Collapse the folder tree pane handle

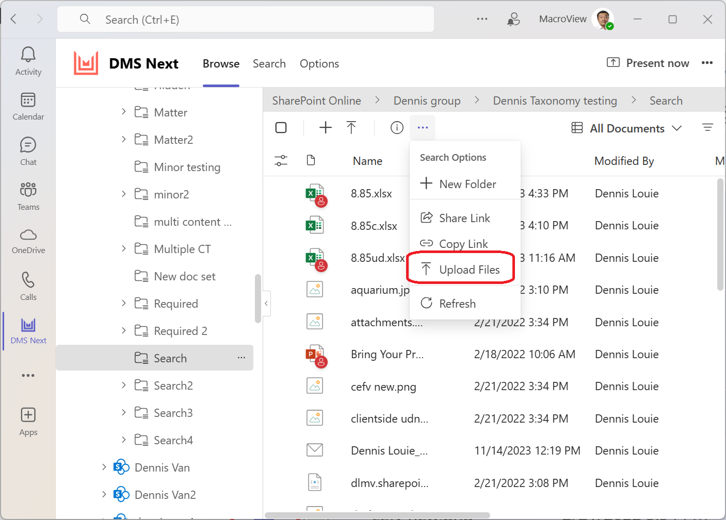click(x=266, y=304)
